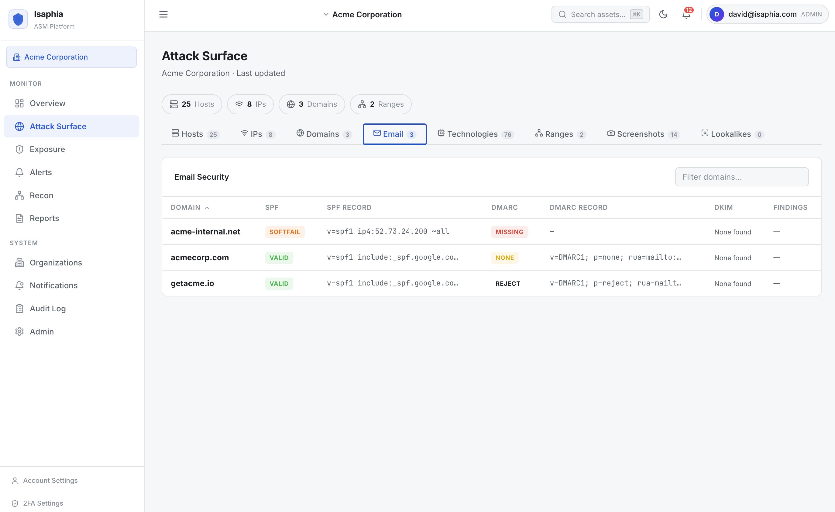Click the Recon network icon

[x=19, y=195]
